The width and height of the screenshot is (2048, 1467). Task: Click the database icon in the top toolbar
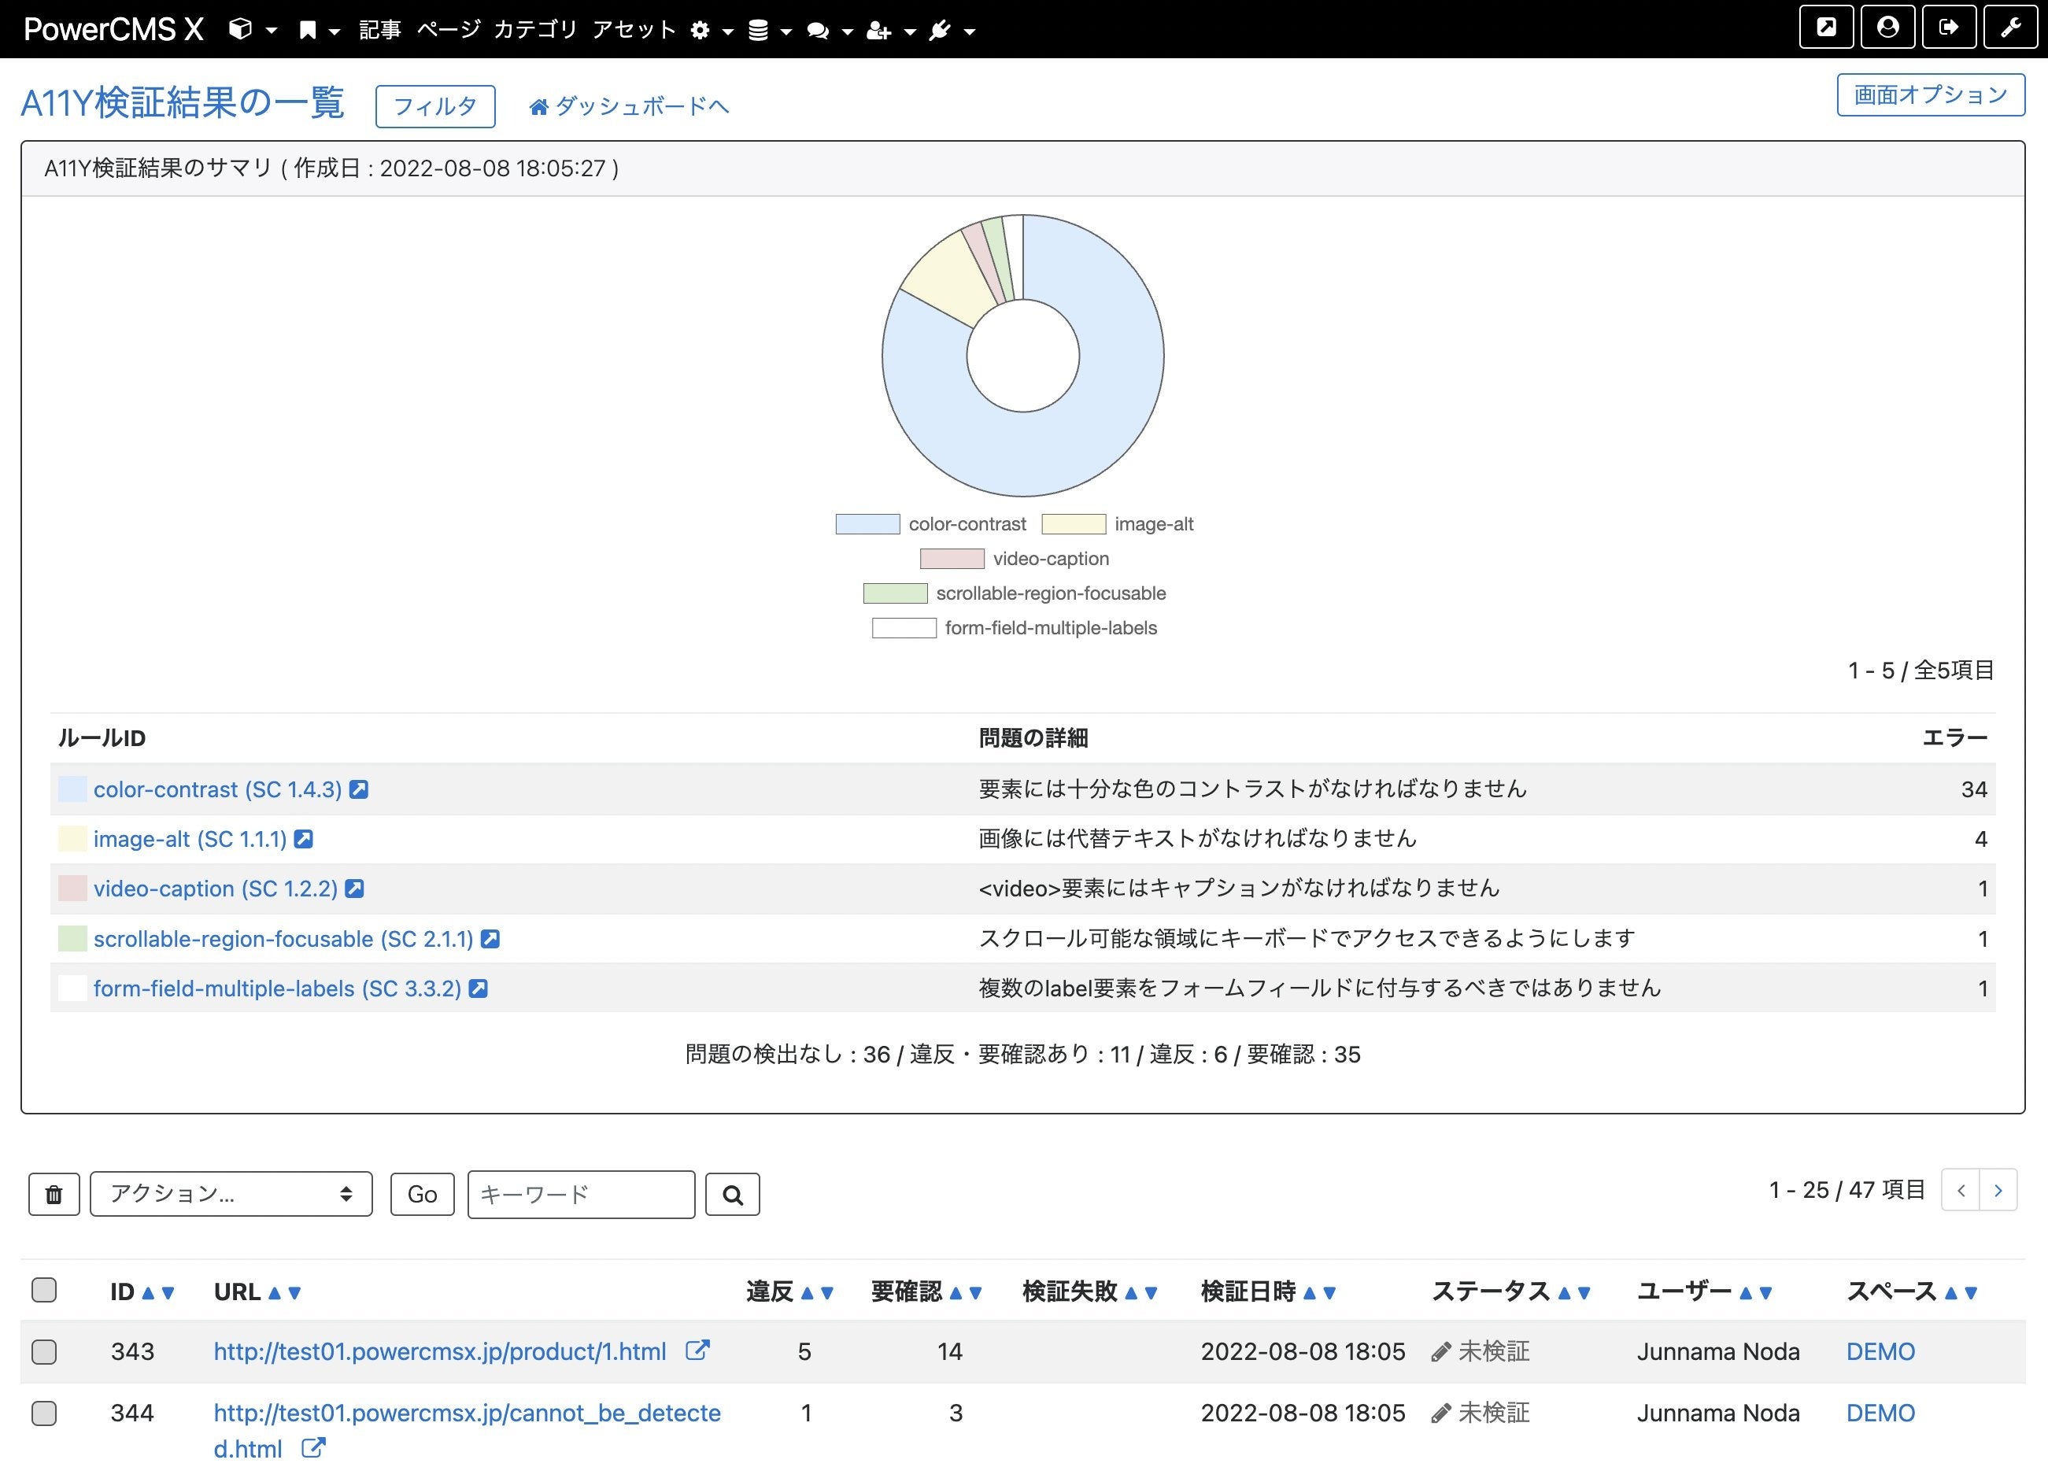pyautogui.click(x=759, y=30)
